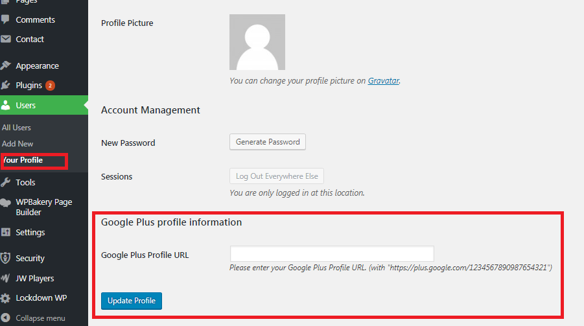This screenshot has height=326, width=584.
Task: Click the Tools wrench icon
Action: [6, 182]
